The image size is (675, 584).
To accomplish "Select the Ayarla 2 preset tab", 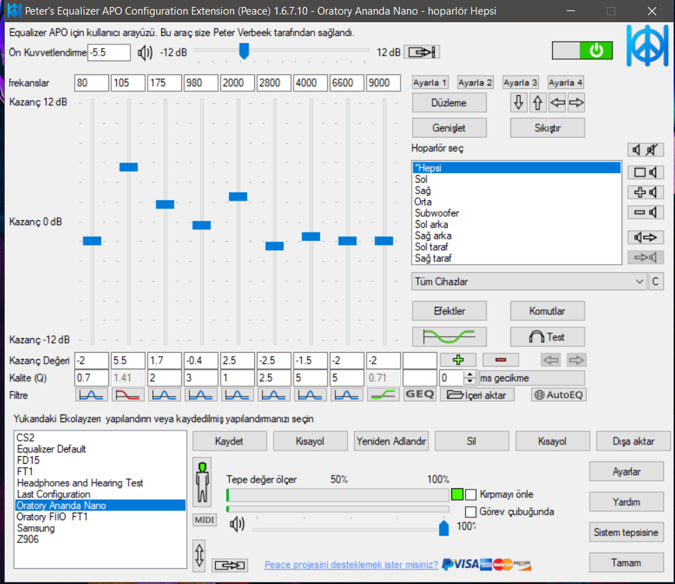I will click(475, 82).
